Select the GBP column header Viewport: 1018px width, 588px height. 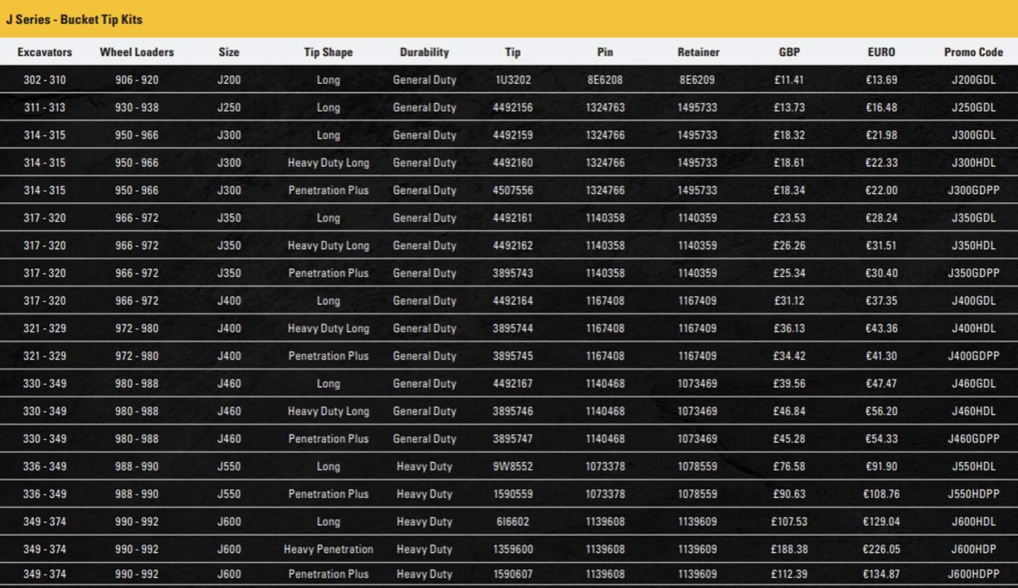pyautogui.click(x=789, y=52)
